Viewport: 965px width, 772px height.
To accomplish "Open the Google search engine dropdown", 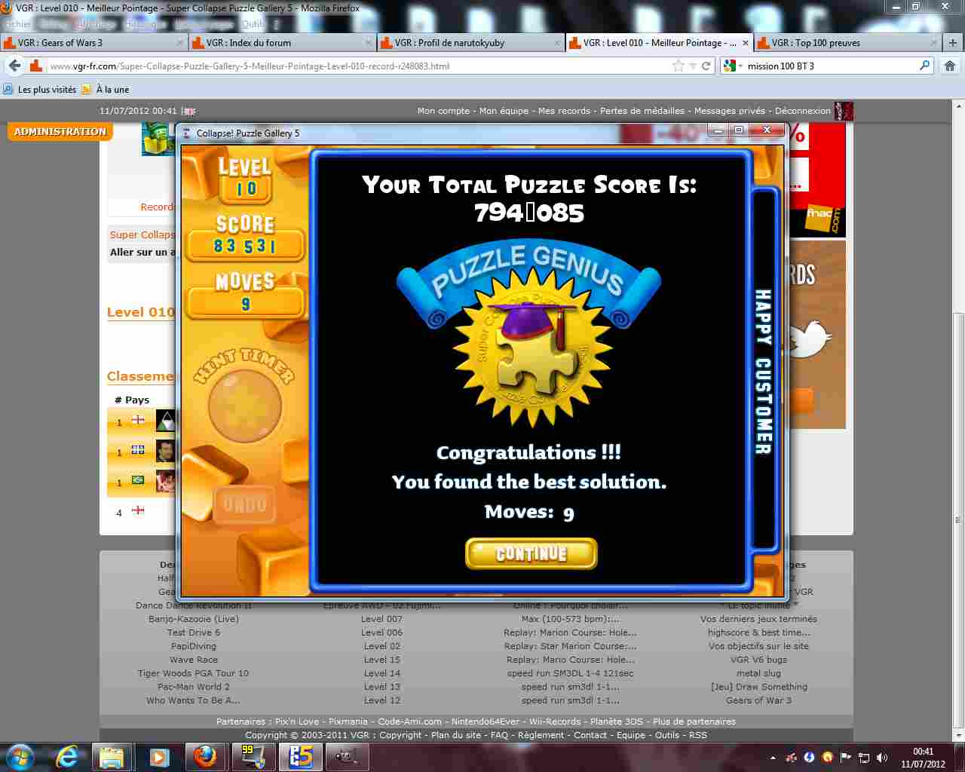I will 731,66.
